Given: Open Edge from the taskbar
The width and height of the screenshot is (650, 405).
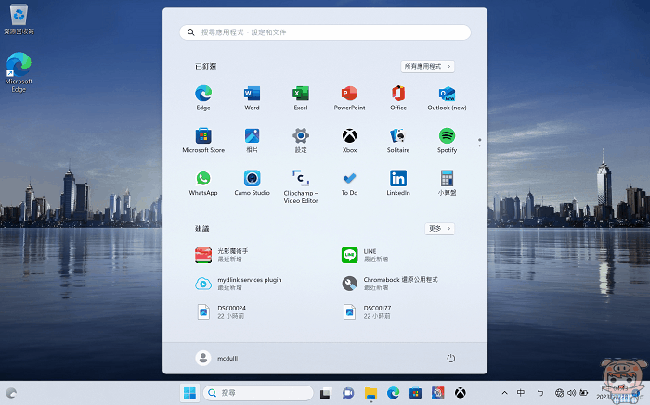Looking at the screenshot, I should 393,393.
